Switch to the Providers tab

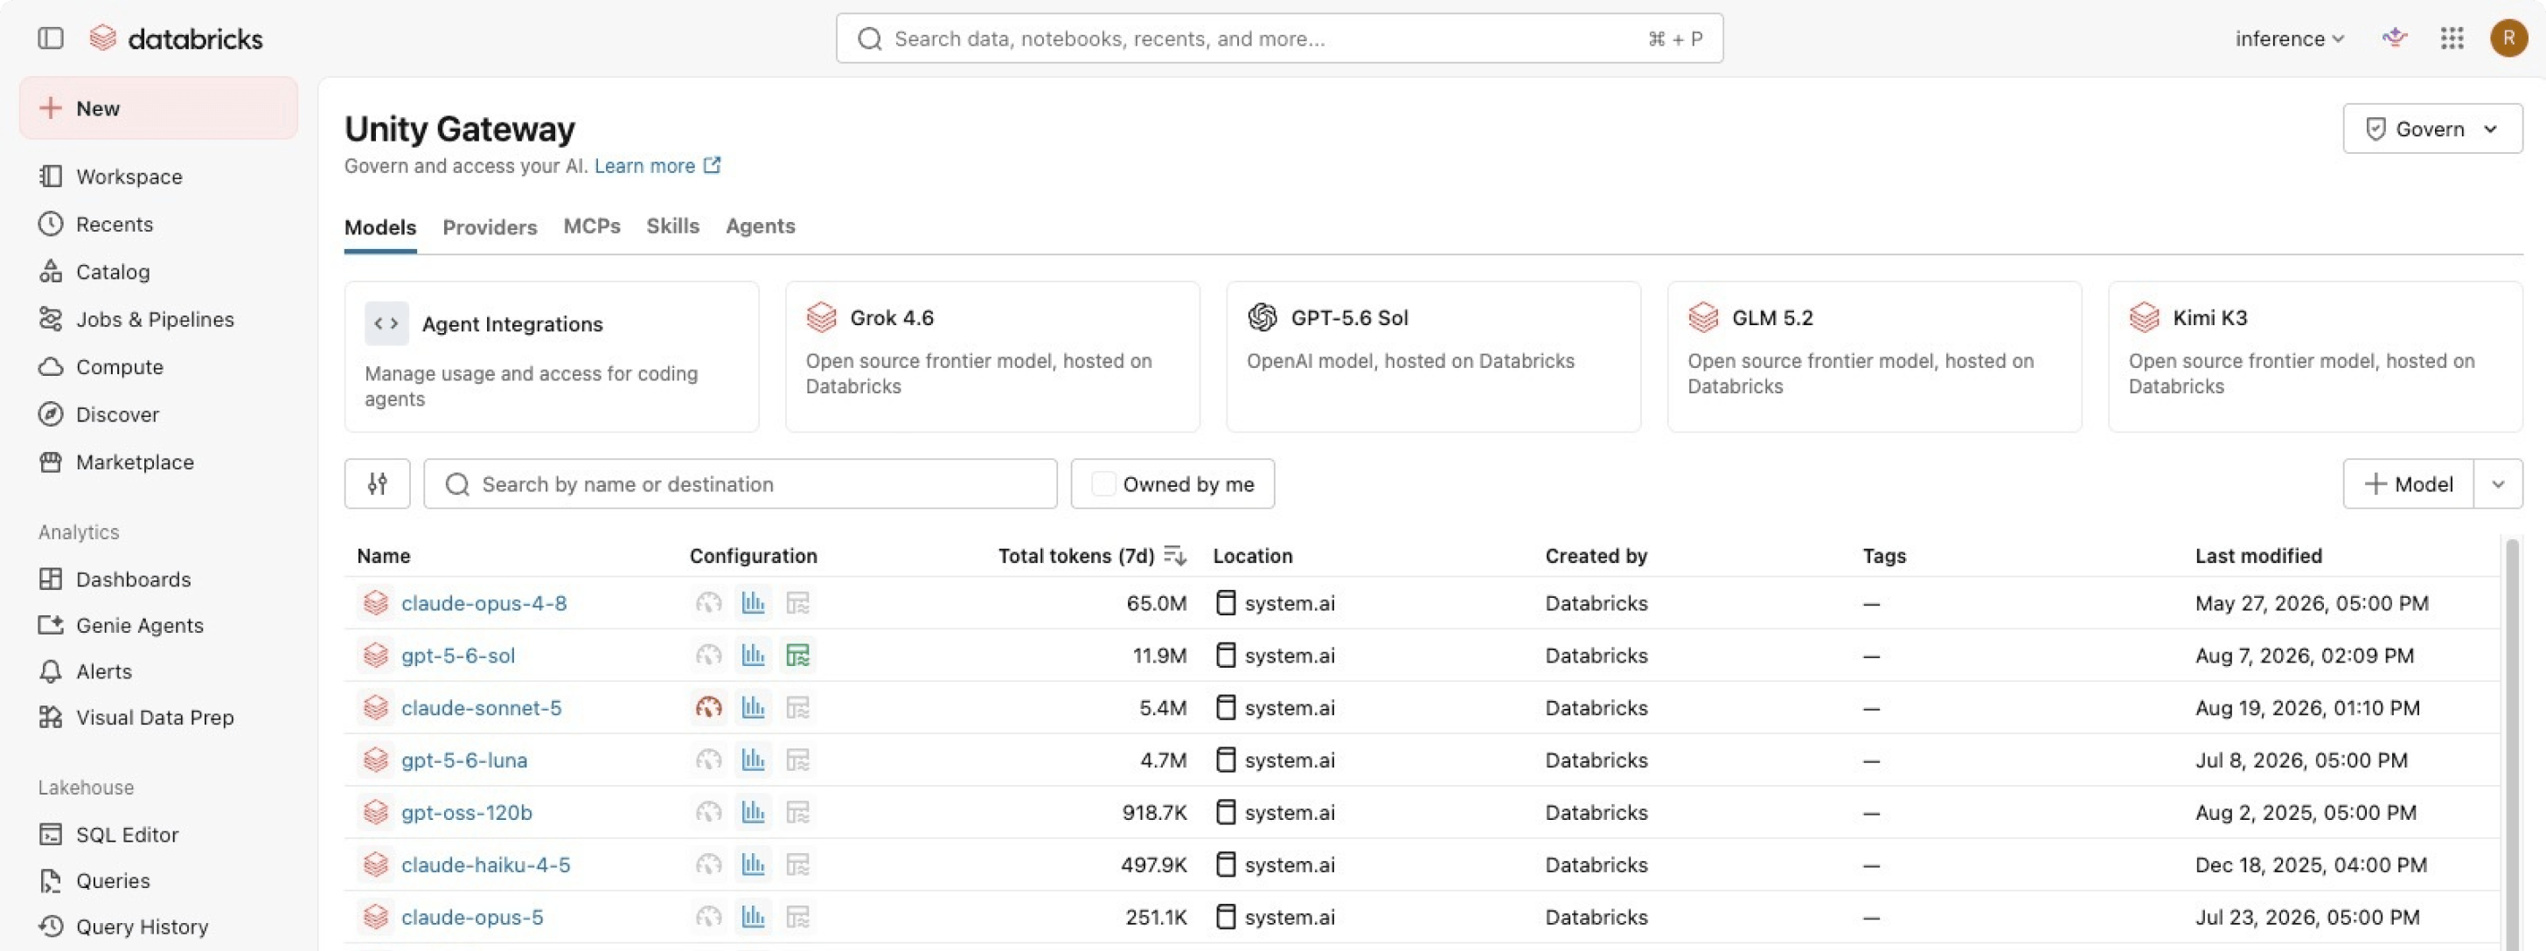click(490, 227)
